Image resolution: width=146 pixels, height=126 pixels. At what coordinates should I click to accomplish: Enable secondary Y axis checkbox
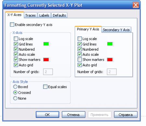(12, 24)
